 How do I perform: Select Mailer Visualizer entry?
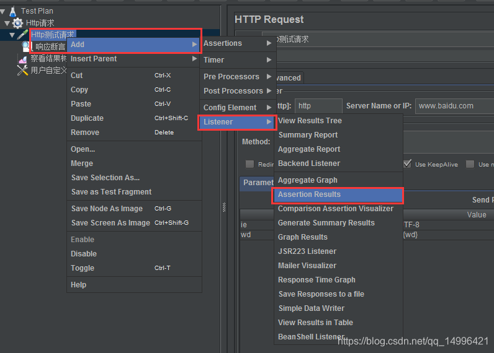coord(339,266)
